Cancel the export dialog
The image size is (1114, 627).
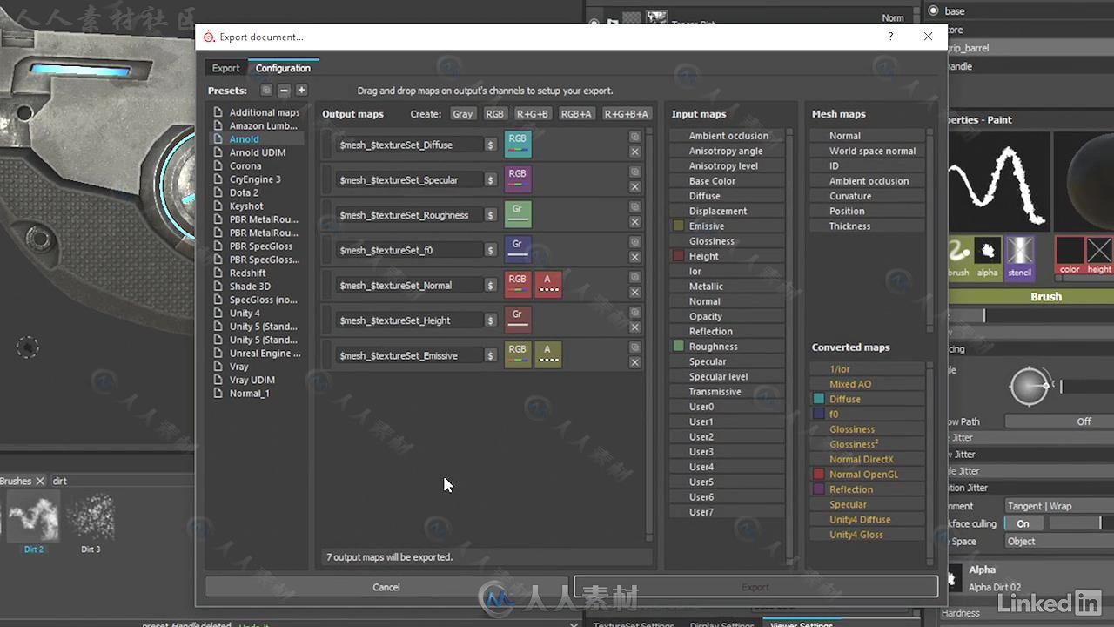coord(386,587)
